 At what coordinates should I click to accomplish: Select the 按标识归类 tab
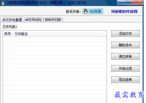tap(53, 20)
